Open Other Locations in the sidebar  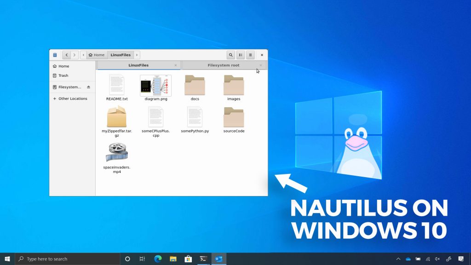(x=72, y=98)
